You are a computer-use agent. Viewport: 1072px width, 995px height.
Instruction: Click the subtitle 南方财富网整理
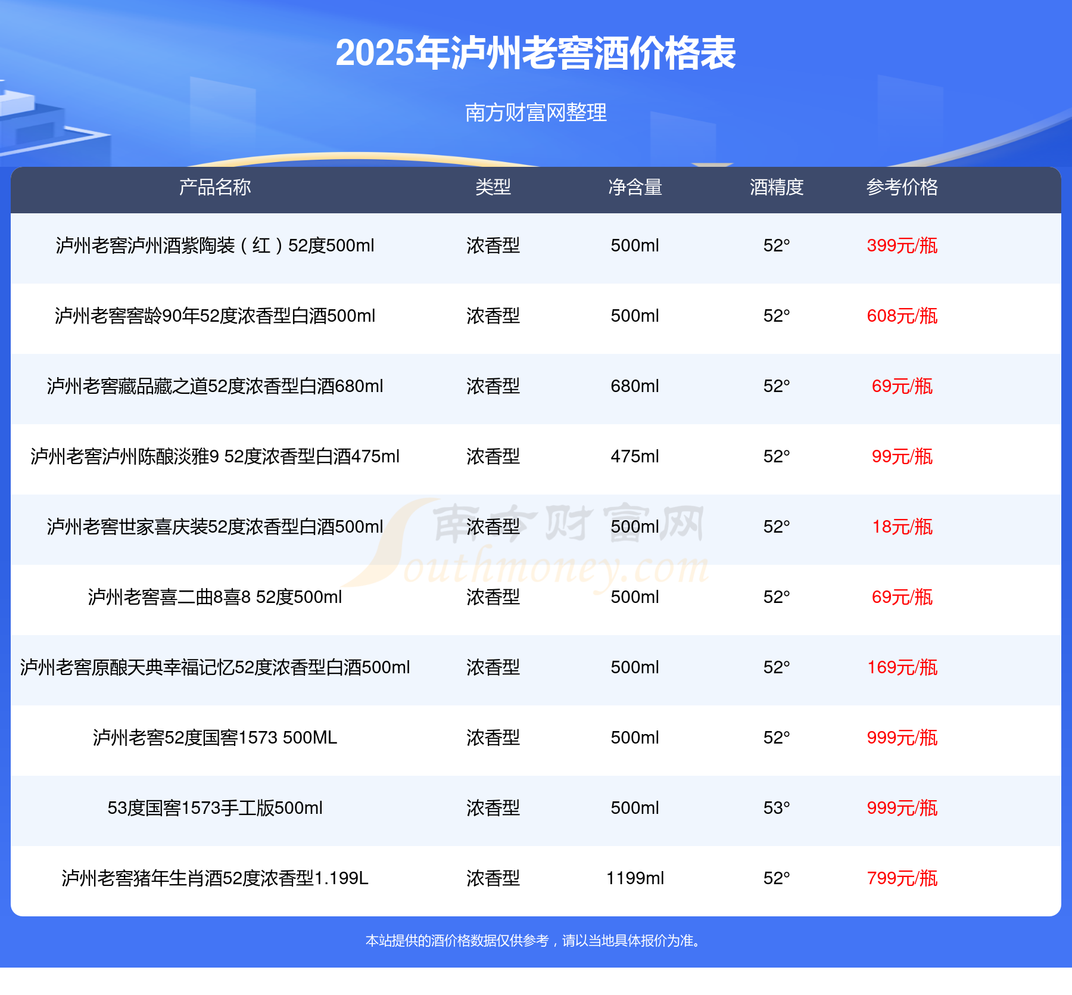click(536, 113)
